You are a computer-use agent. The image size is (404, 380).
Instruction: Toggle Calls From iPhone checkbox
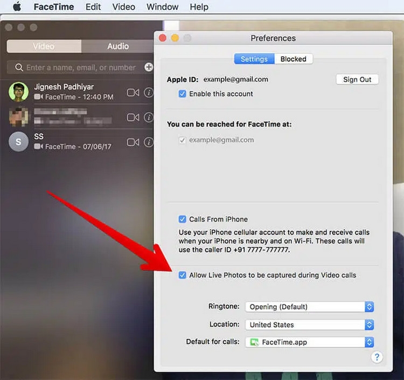point(182,219)
